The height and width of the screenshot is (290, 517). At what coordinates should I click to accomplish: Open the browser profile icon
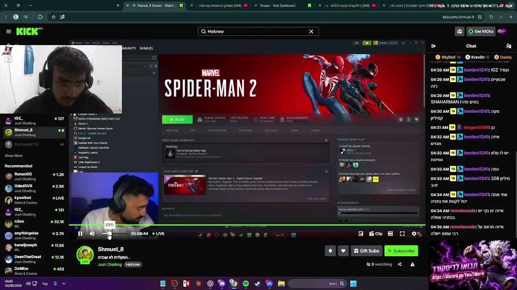pos(16,17)
